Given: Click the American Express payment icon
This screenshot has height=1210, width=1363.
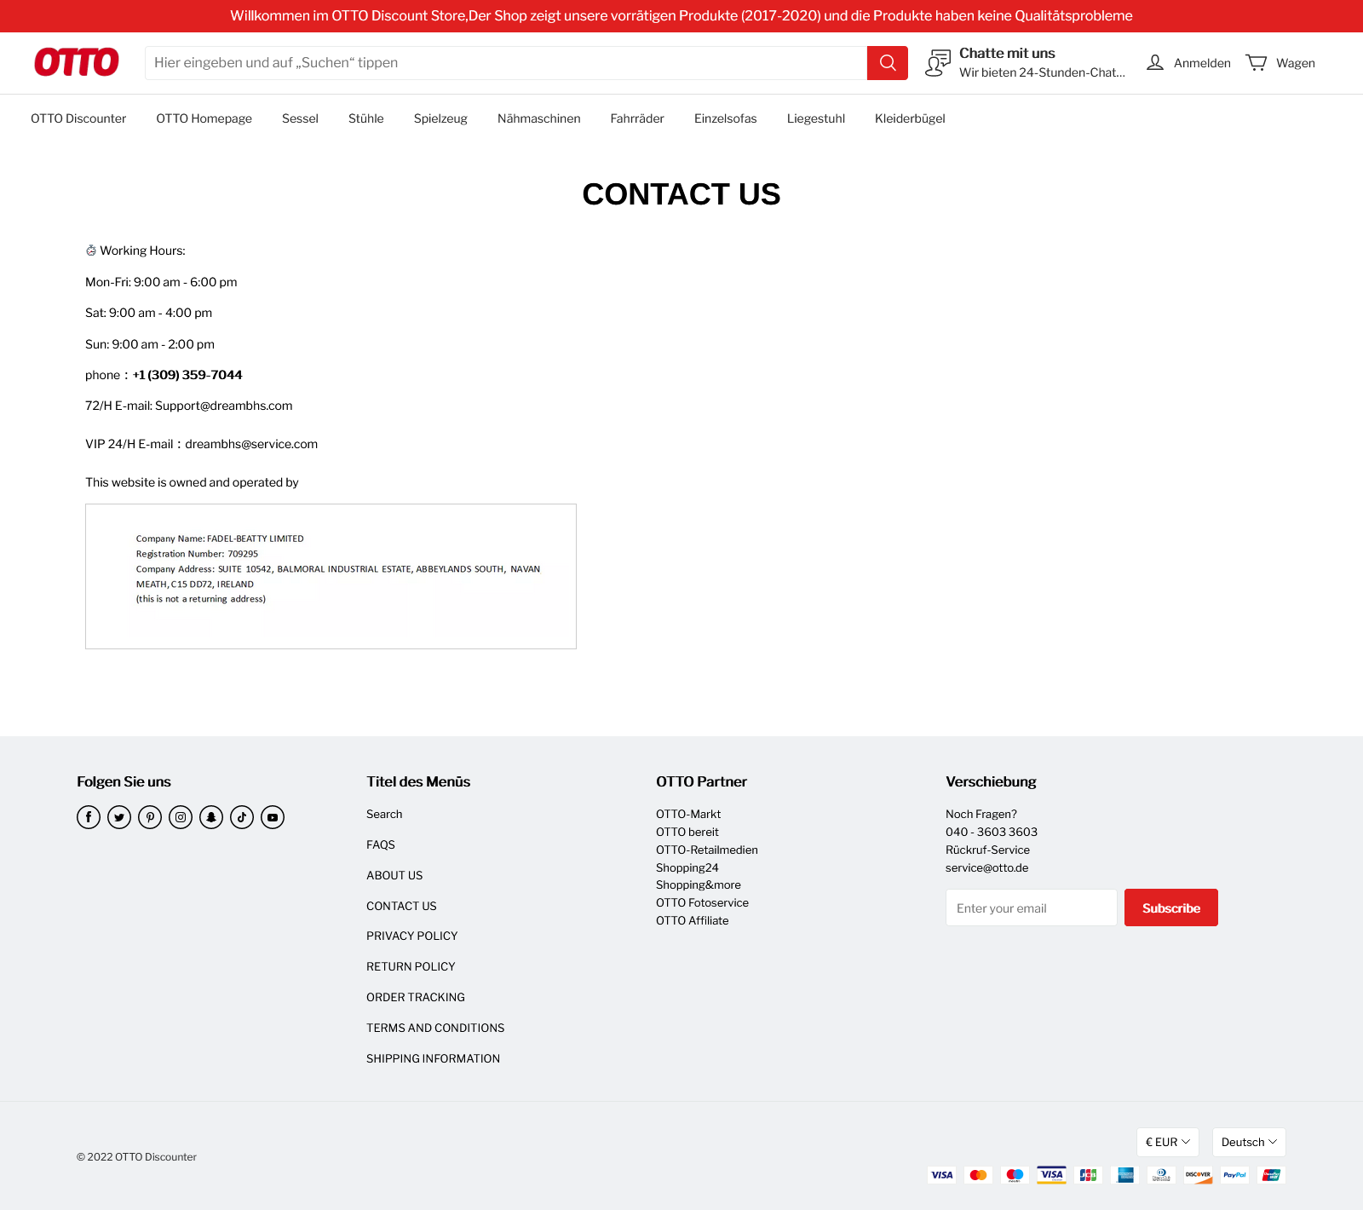Looking at the screenshot, I should [1124, 1175].
